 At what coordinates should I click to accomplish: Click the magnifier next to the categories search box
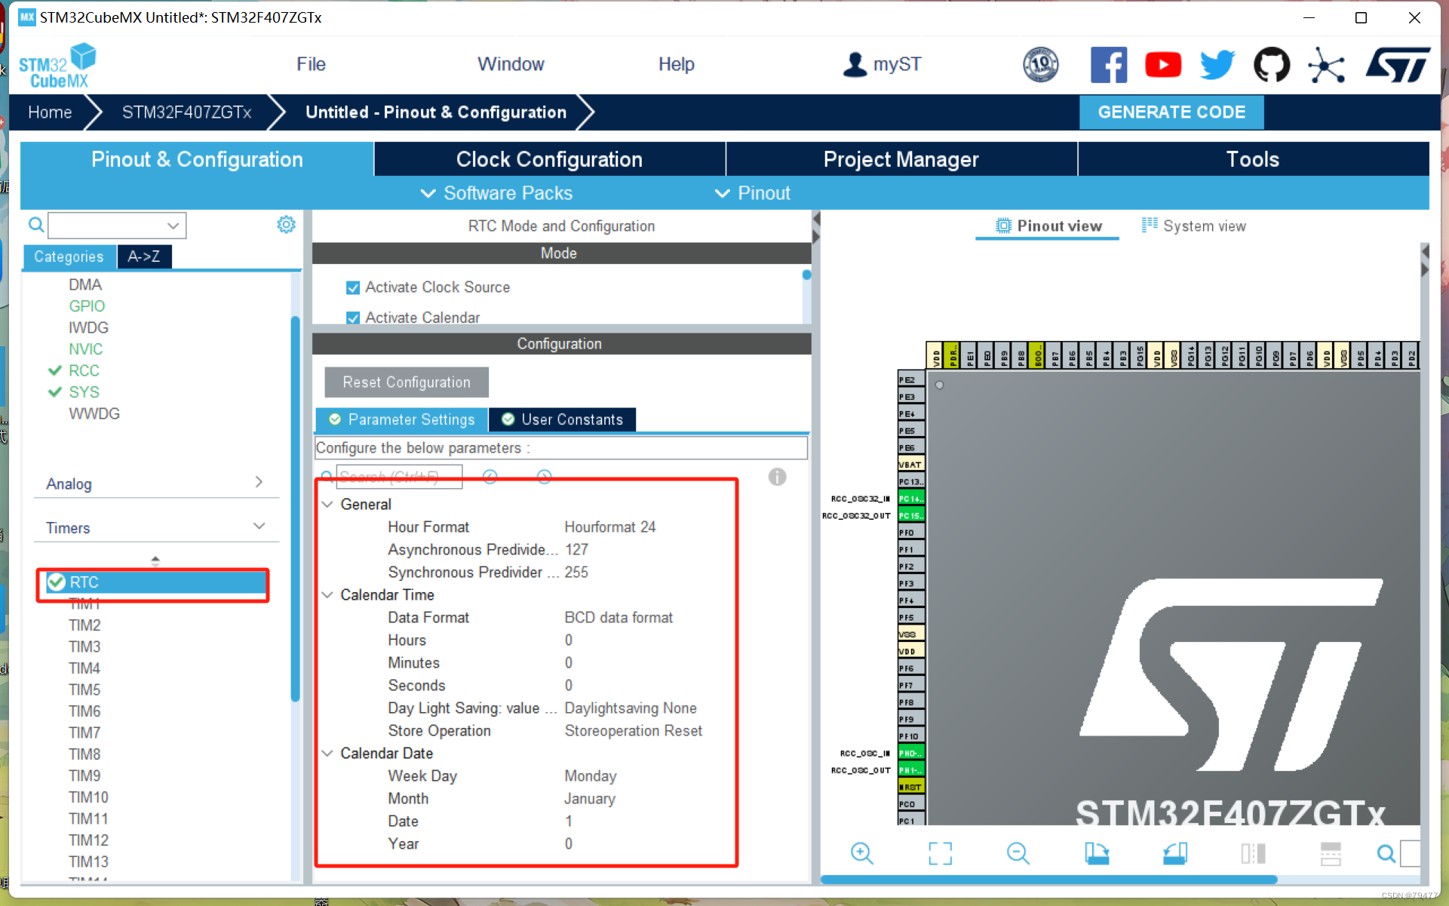click(35, 225)
